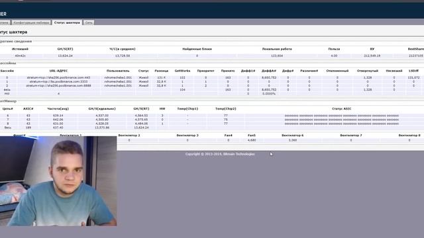Click the Найденные блоки column header
Image resolution: width=424 pixels, height=238 pixels.
(x=197, y=49)
